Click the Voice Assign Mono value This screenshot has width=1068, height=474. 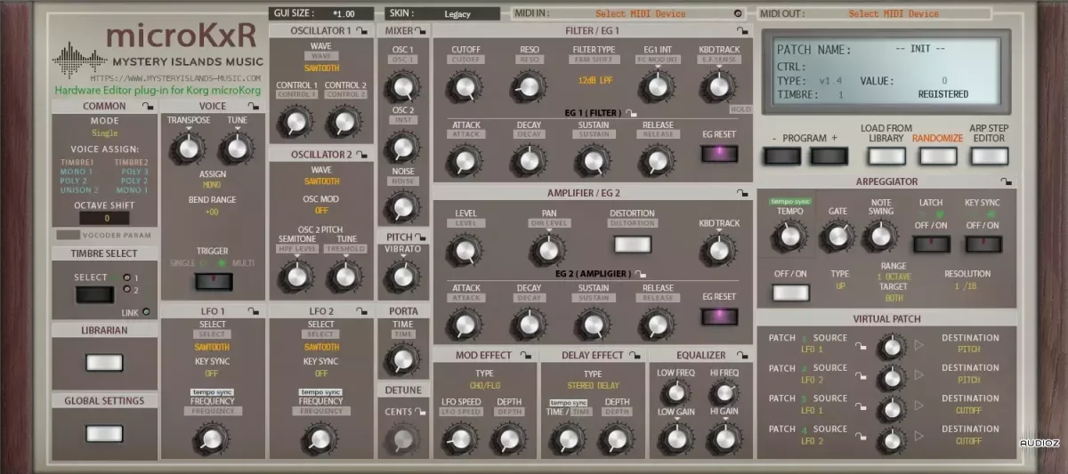211,184
